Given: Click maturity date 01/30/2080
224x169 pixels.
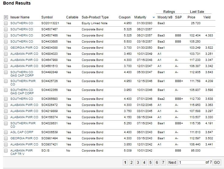Looking at the screenshot, I should tap(144, 23).
